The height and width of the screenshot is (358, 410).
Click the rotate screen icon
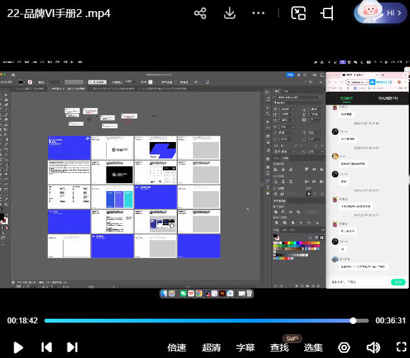click(328, 13)
